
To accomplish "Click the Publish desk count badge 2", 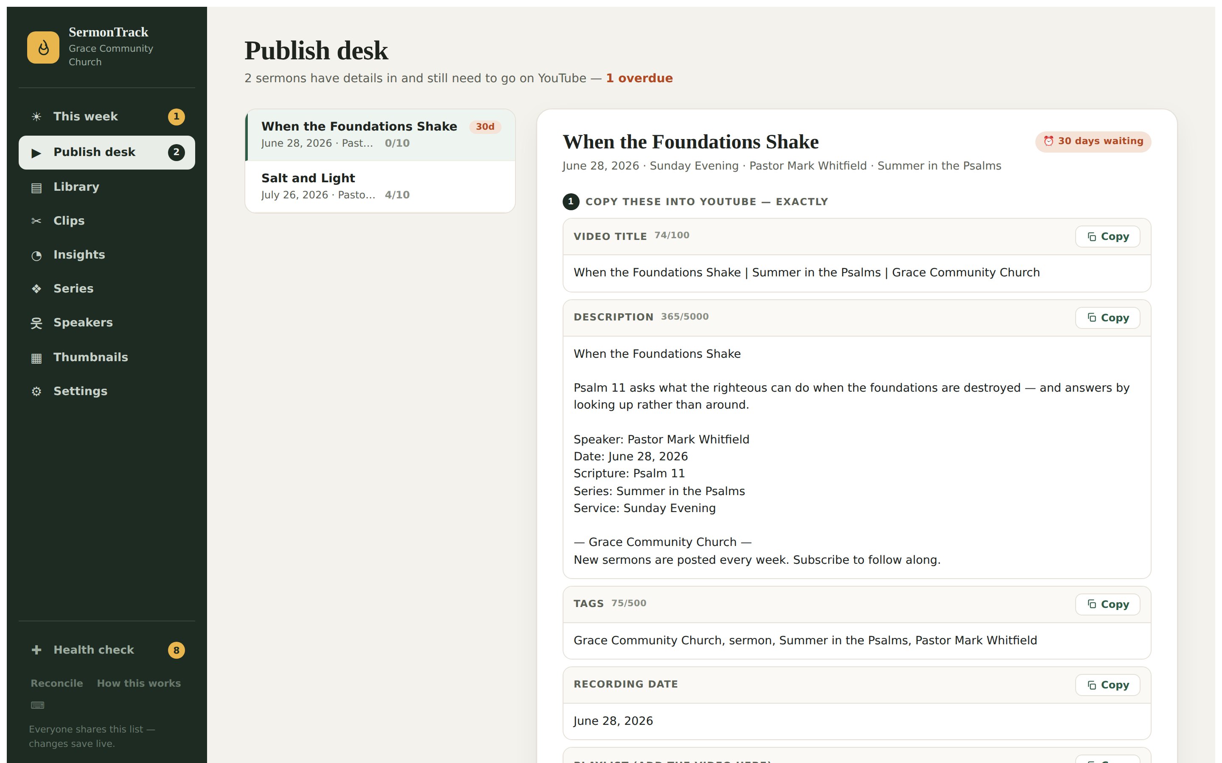I will click(x=176, y=153).
